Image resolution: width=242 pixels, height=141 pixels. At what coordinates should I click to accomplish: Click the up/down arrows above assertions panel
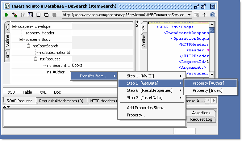[x=7, y=107]
